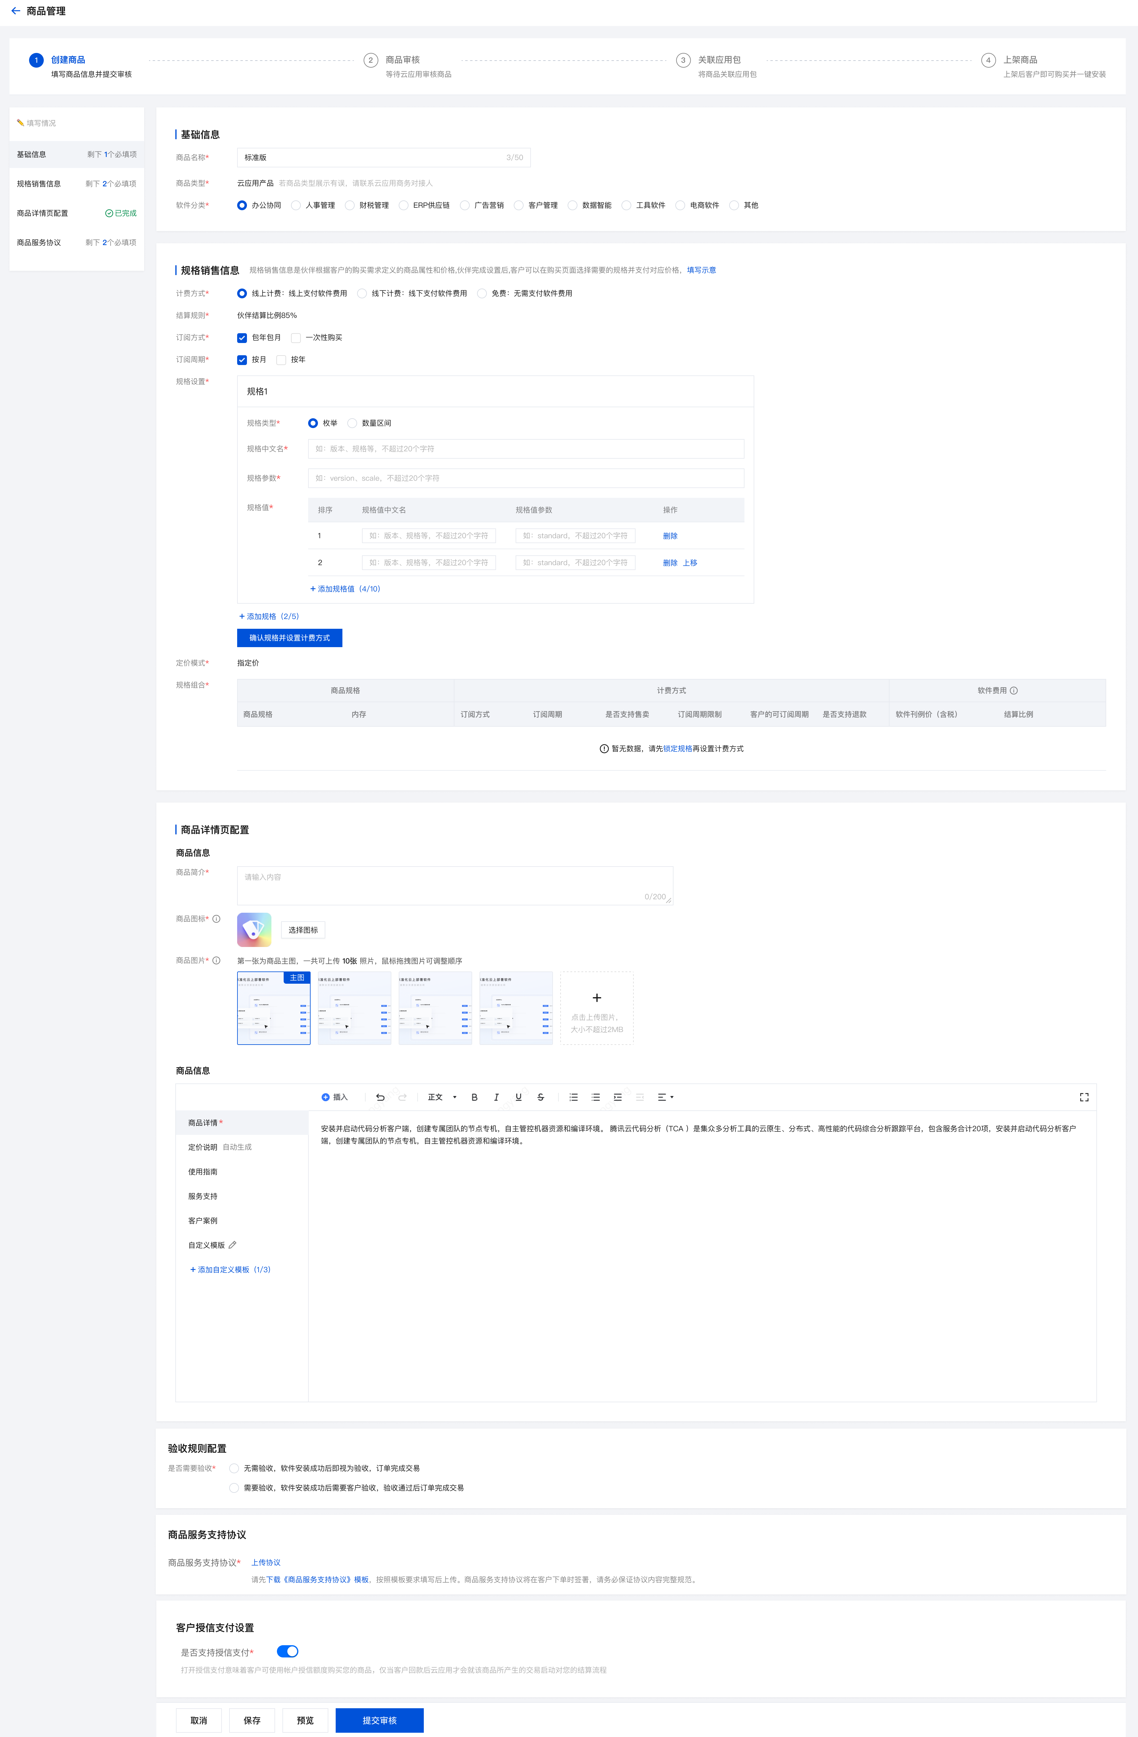1138x1737 pixels.
Task: Insert an ordered numbered list
Action: (574, 1097)
